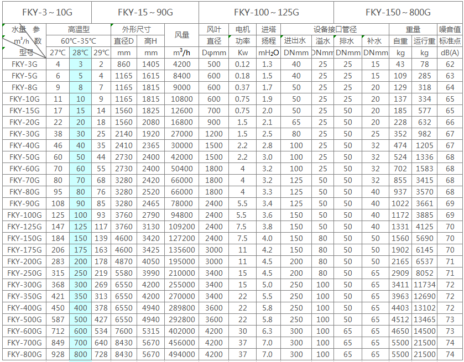This screenshot has width=464, height=362.
Task: Select the FKY-100~125G header cell
Action: [267, 12]
